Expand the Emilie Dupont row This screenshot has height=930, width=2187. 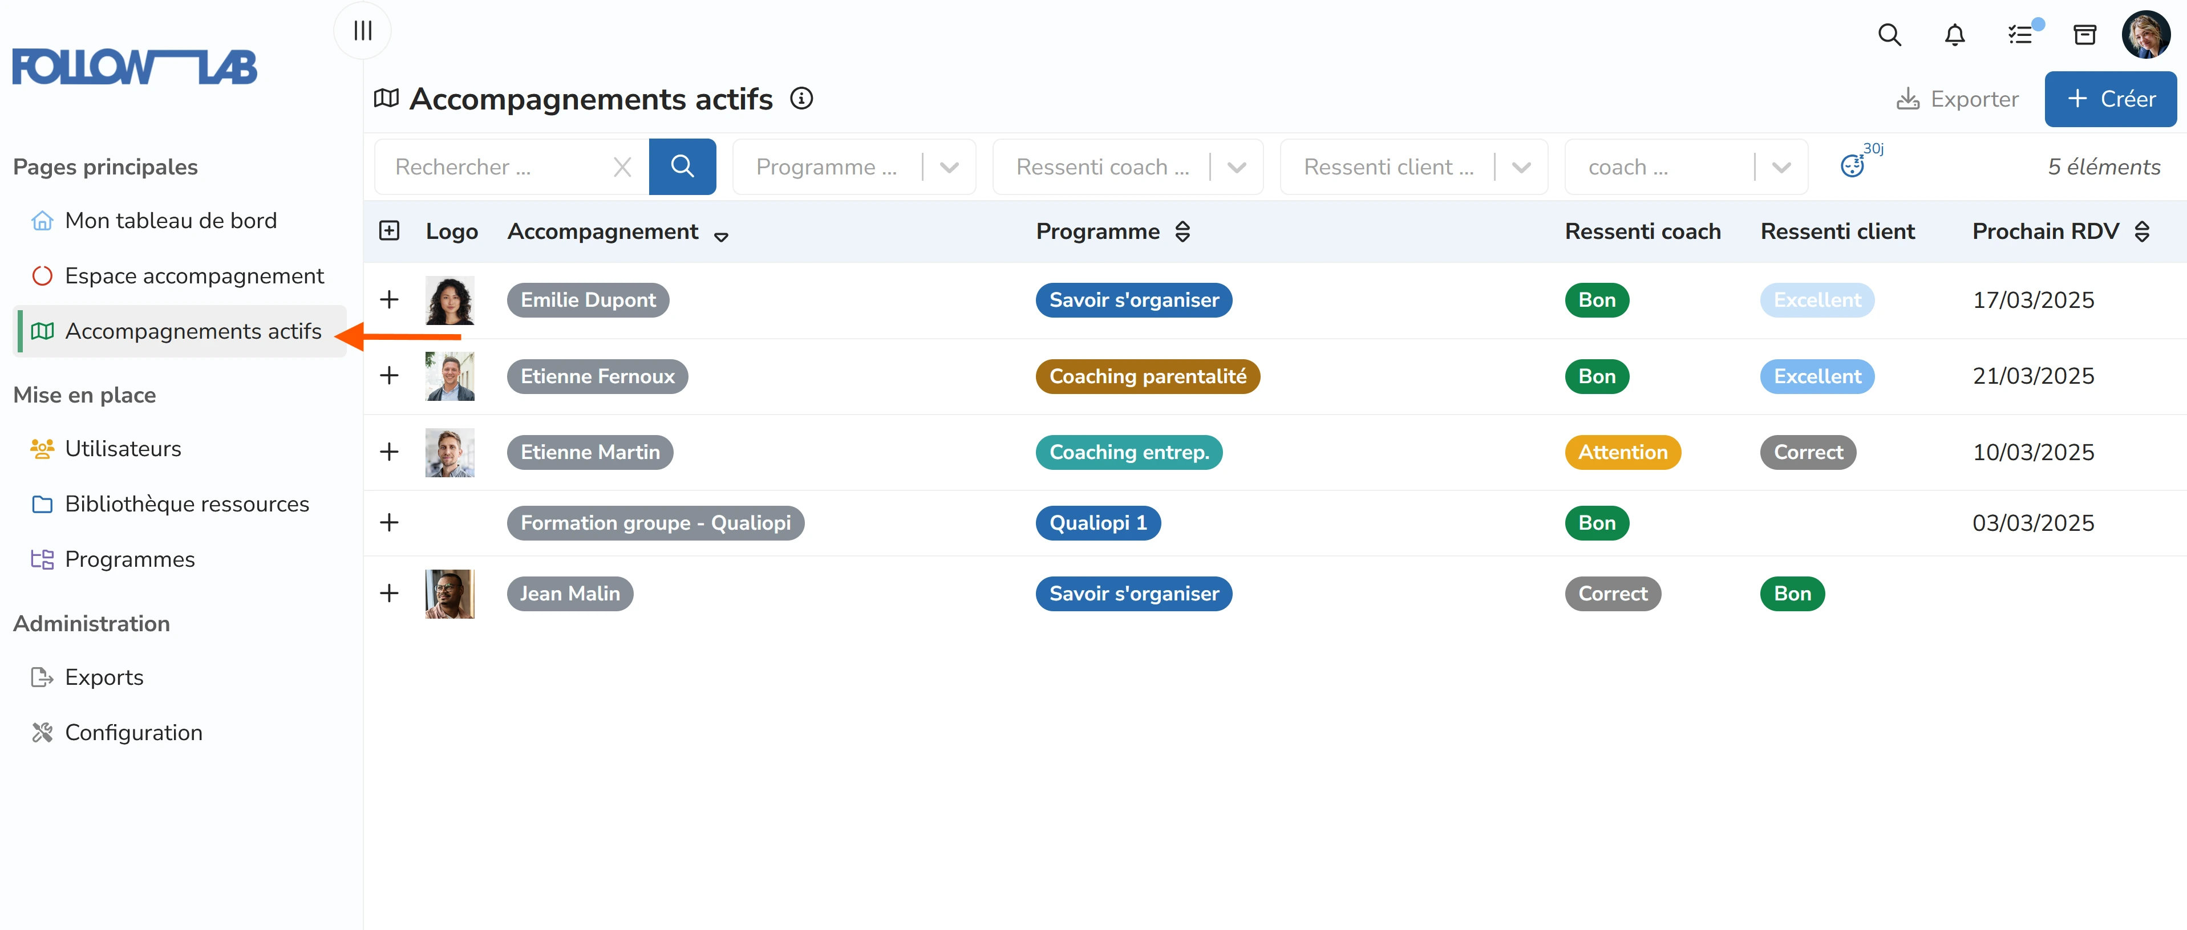tap(389, 299)
